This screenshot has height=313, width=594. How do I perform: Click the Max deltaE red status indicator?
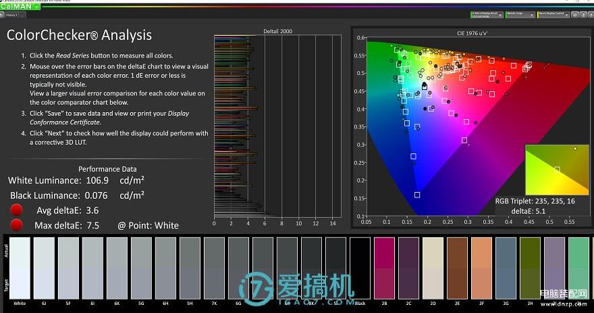[x=16, y=225]
